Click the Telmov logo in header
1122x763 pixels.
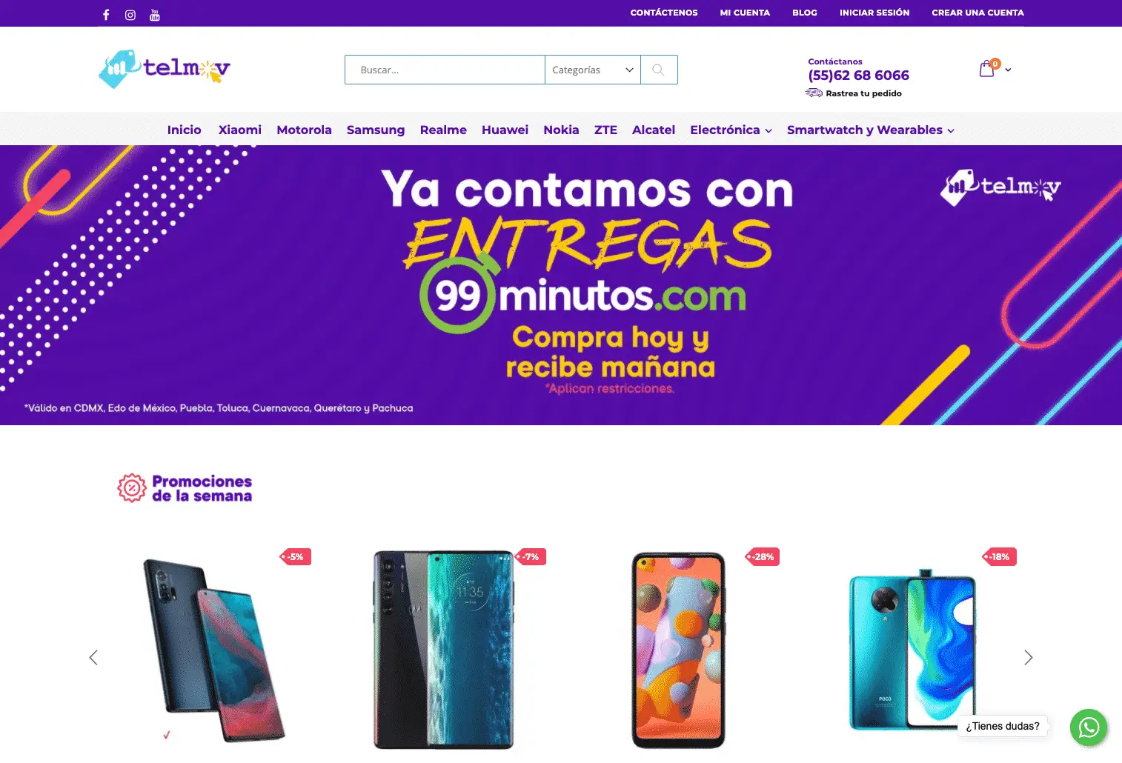[x=165, y=69]
